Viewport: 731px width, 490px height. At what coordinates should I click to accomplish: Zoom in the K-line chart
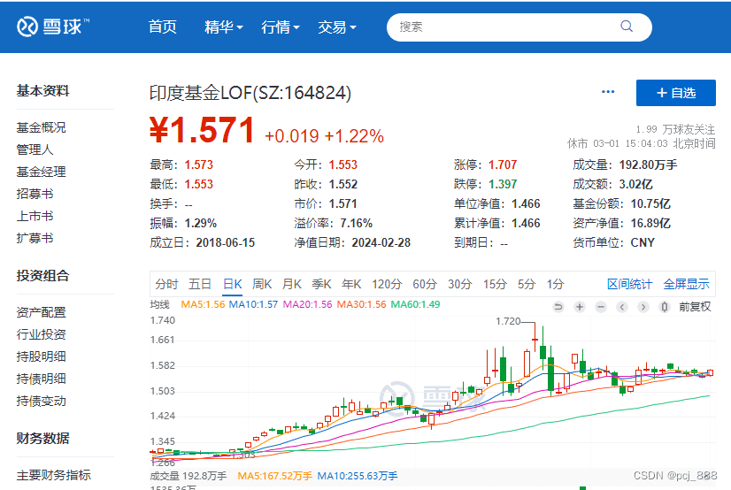pyautogui.click(x=579, y=307)
